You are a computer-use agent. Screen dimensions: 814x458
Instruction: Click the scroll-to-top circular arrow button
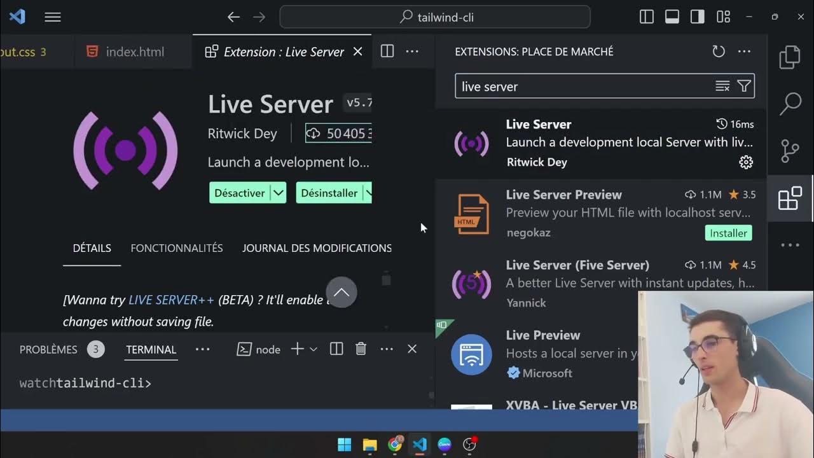[341, 292]
